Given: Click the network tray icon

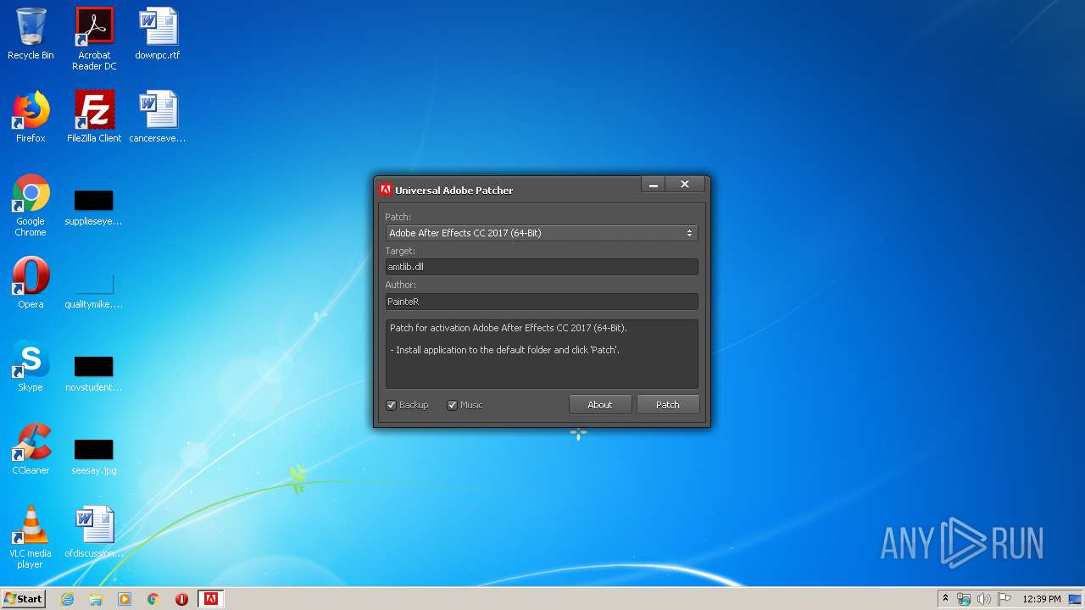Looking at the screenshot, I should [964, 599].
